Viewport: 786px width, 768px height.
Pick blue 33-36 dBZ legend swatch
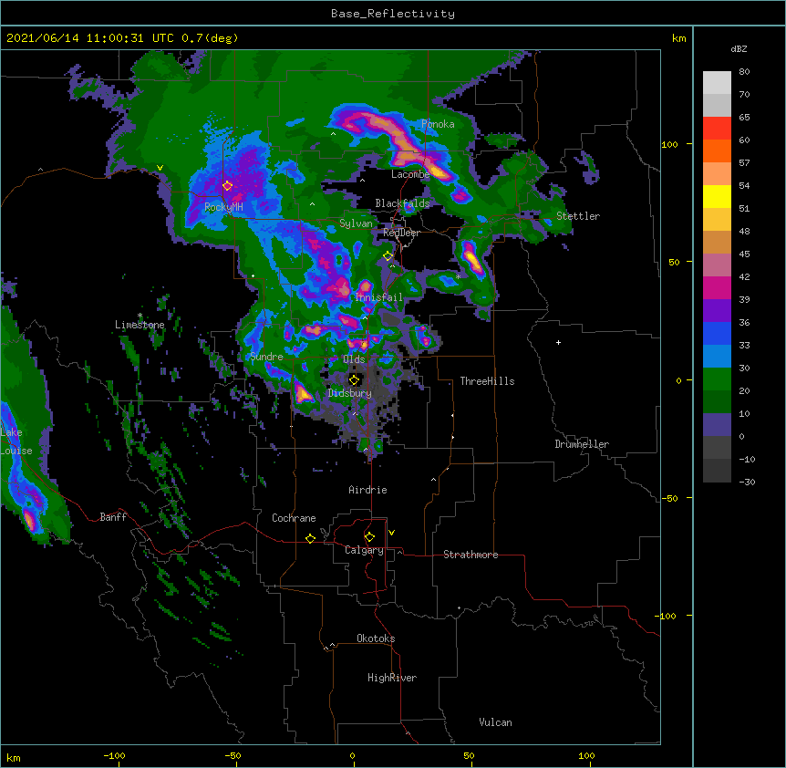click(717, 333)
